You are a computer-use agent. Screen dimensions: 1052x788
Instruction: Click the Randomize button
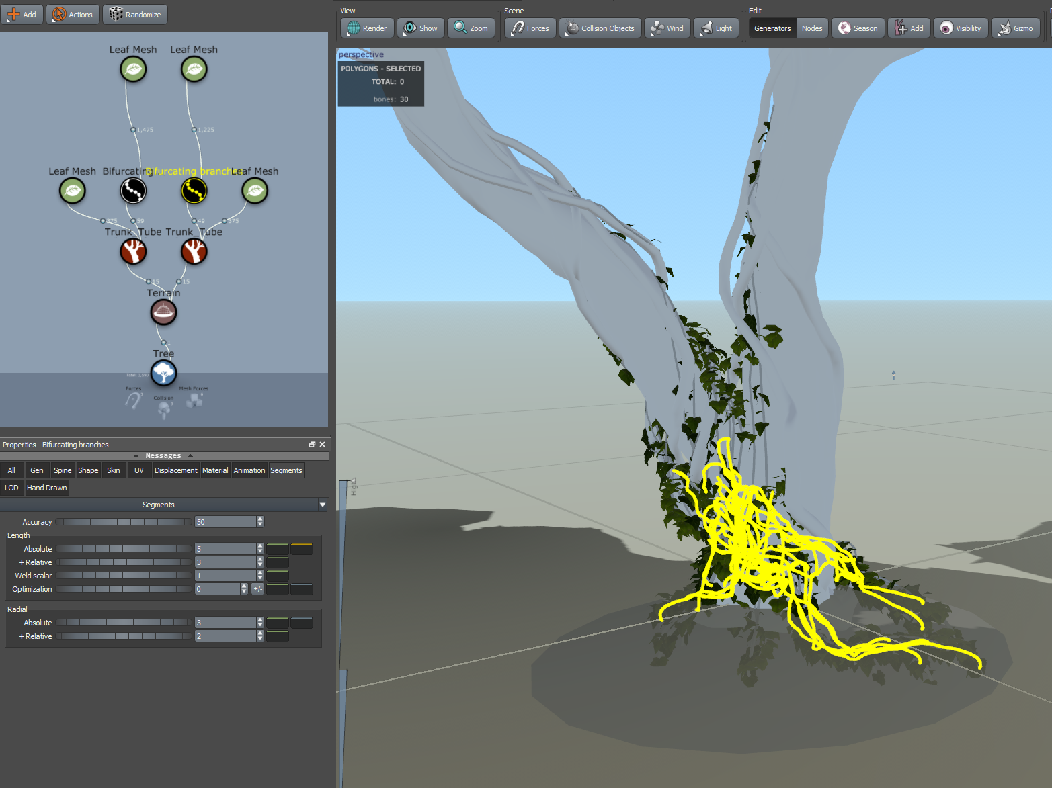[x=134, y=14]
